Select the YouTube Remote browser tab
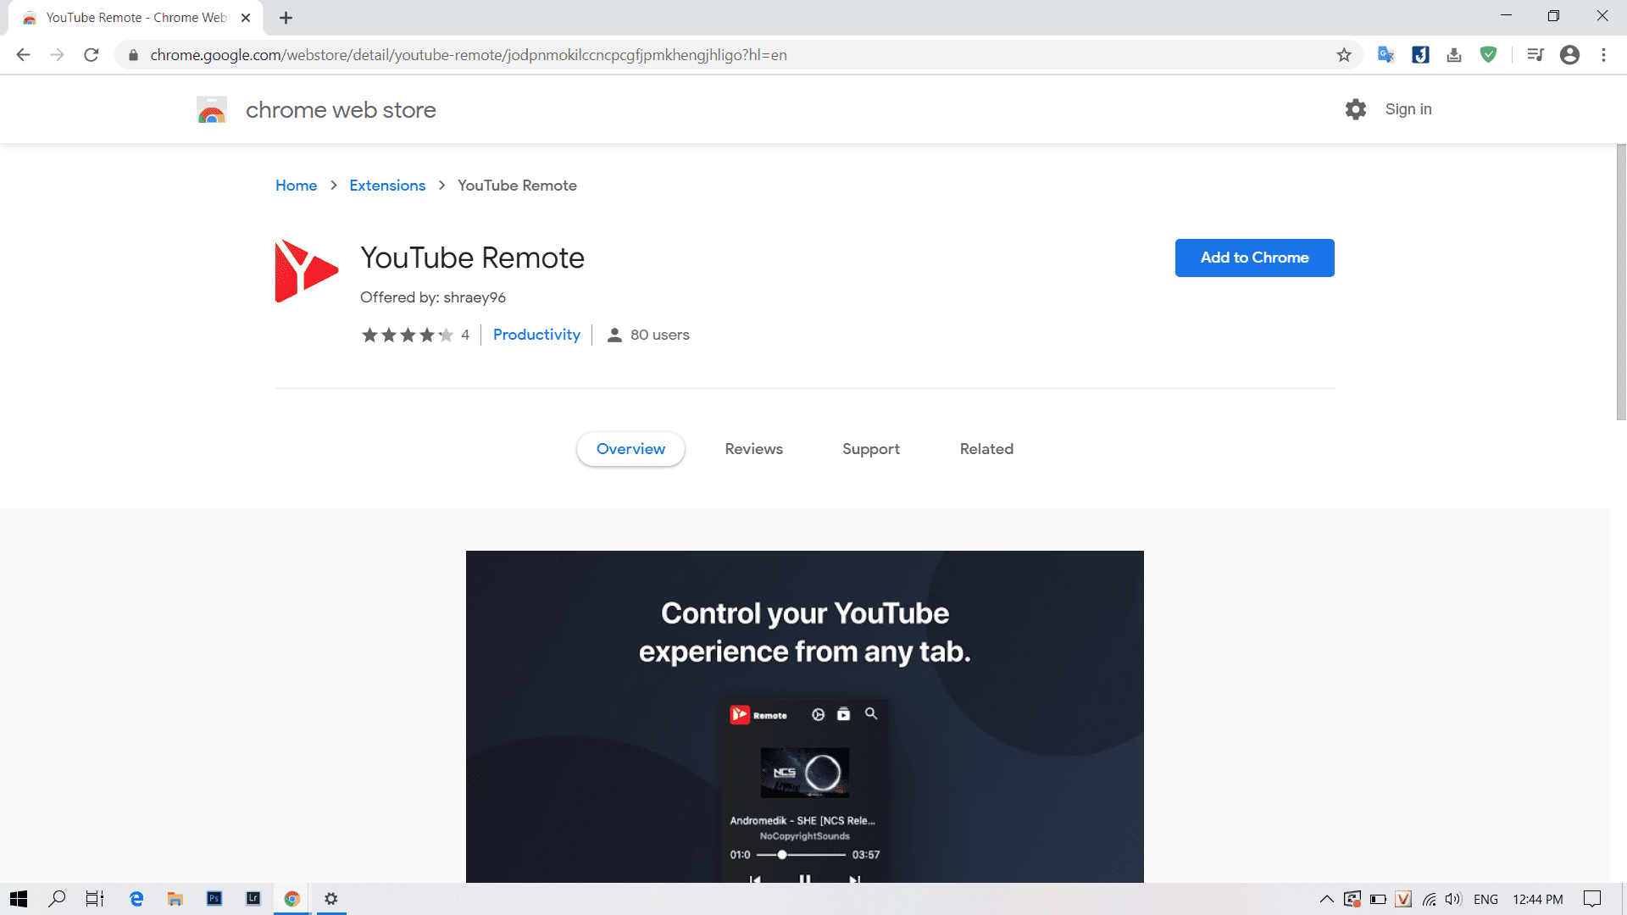The width and height of the screenshot is (1627, 915). 136,18
